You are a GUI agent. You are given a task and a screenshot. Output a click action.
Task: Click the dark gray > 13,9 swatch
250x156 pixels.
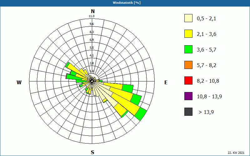pos(188,112)
